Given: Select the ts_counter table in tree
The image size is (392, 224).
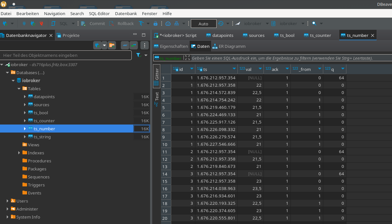Looking at the screenshot, I should coord(44,121).
